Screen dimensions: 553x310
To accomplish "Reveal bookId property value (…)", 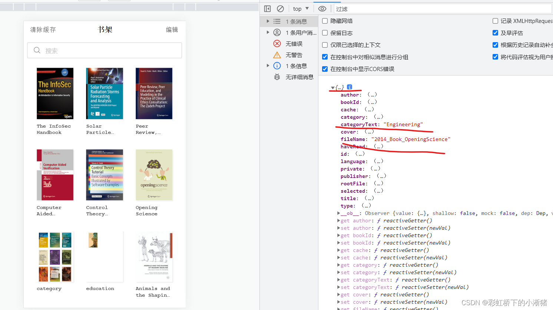I will coord(372,102).
